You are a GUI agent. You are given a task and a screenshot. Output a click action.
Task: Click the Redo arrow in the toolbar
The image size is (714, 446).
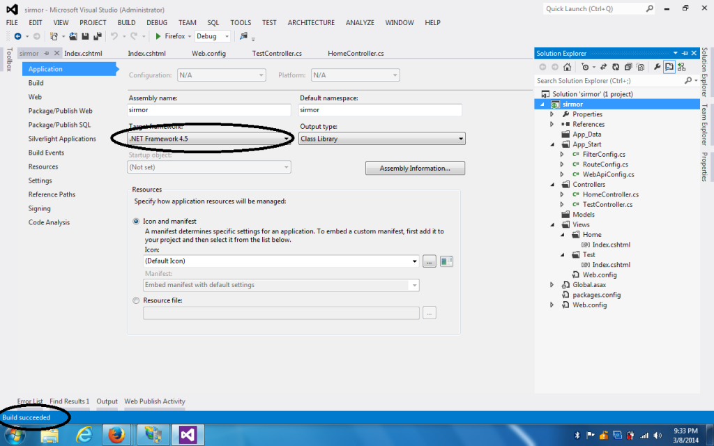tap(134, 36)
